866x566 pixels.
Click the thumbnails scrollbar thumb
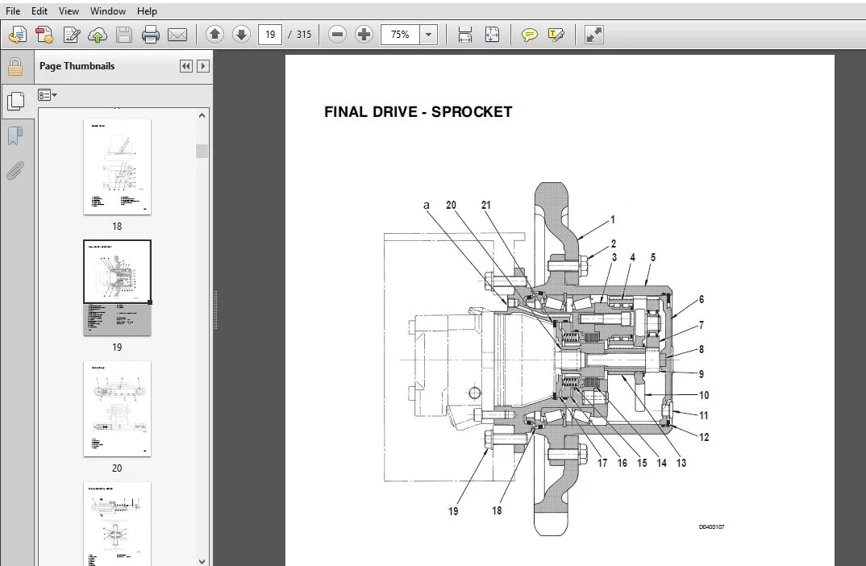[x=202, y=151]
